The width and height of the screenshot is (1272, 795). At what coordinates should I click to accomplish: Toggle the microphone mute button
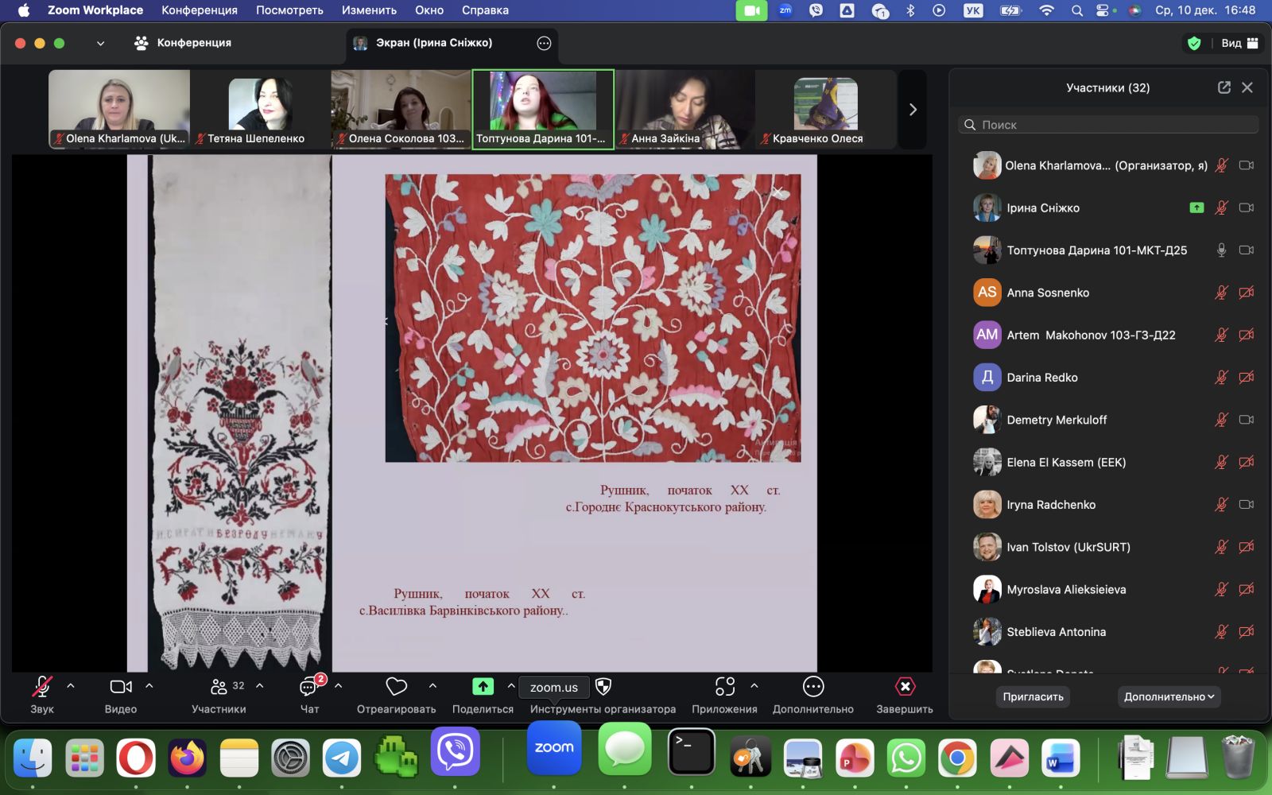coord(42,687)
